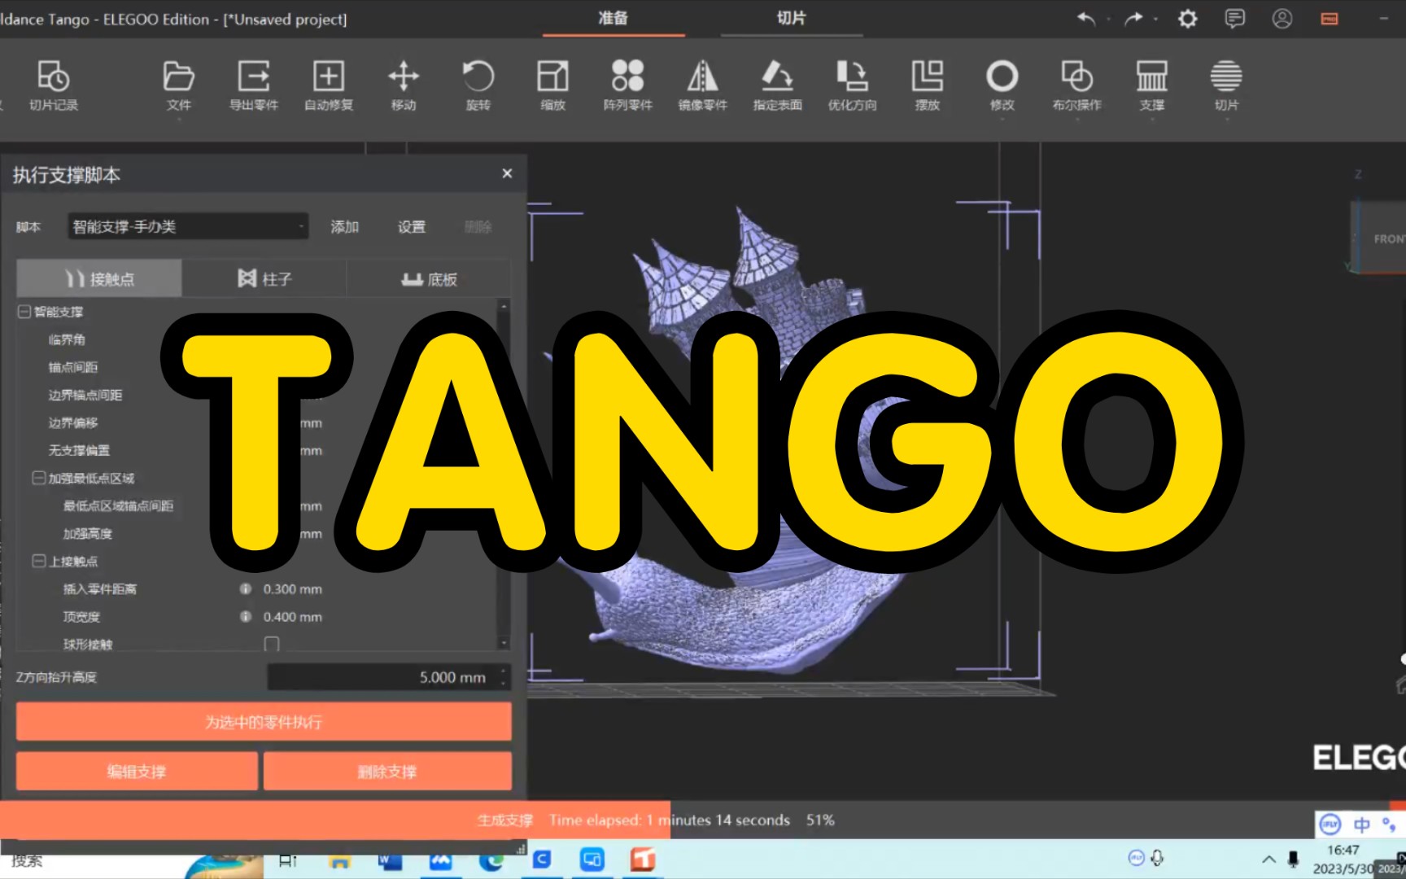
Task: Click 为选中的零件执行 execute button
Action: 264,722
